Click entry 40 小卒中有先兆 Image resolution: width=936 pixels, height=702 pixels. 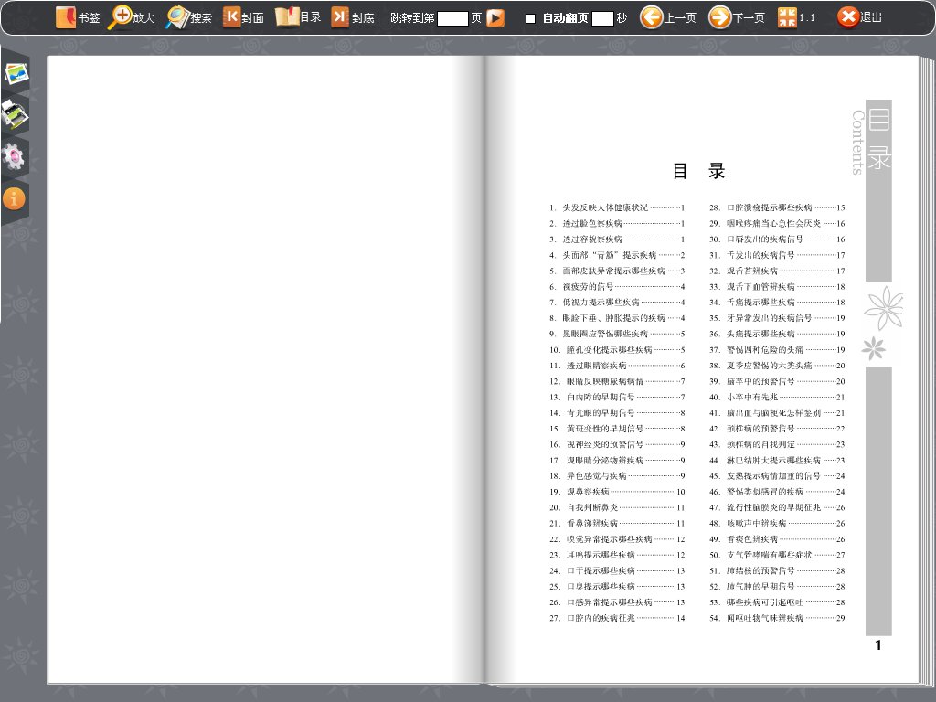pos(777,397)
